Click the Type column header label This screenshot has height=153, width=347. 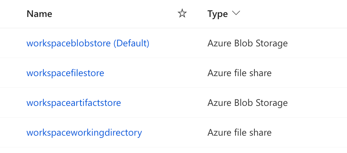tap(217, 14)
